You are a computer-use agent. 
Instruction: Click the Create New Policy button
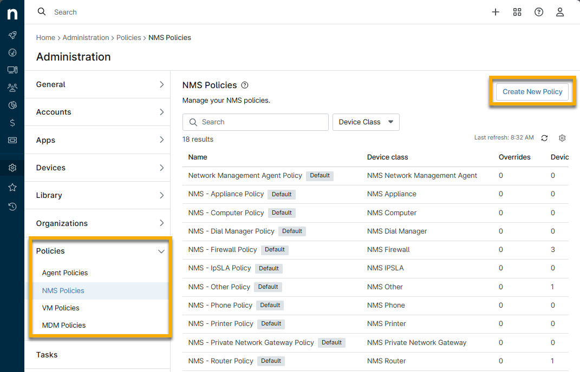(532, 91)
